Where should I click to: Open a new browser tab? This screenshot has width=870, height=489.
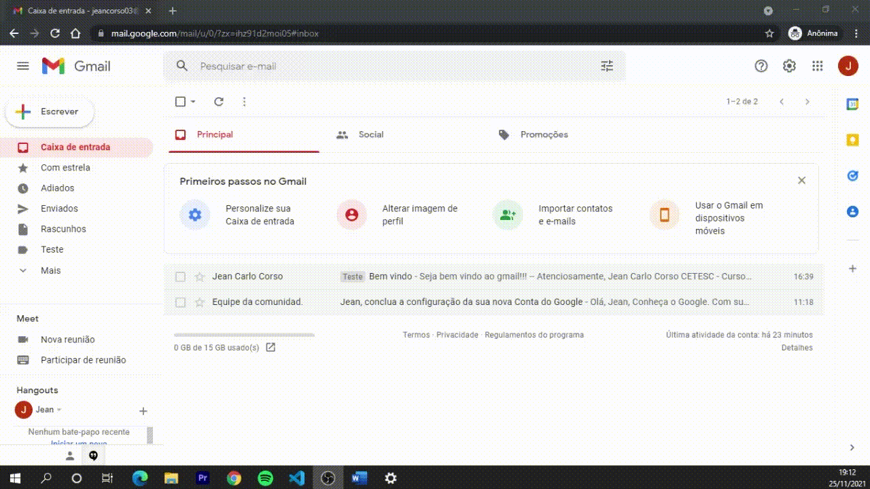coord(173,11)
